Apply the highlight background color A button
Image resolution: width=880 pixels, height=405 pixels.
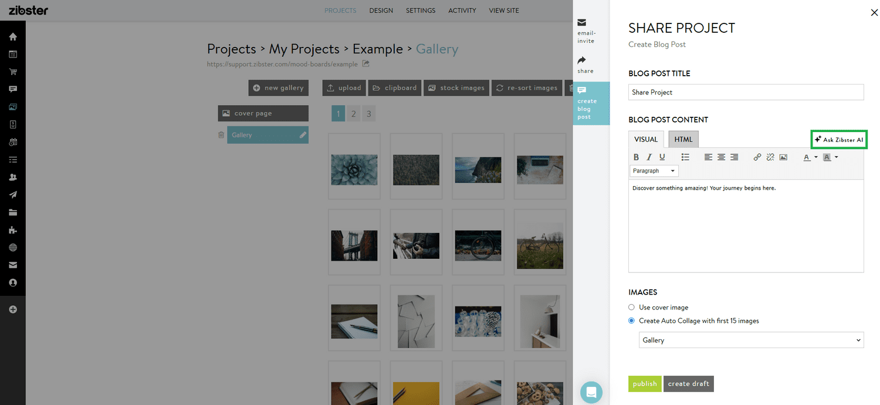pyautogui.click(x=827, y=157)
